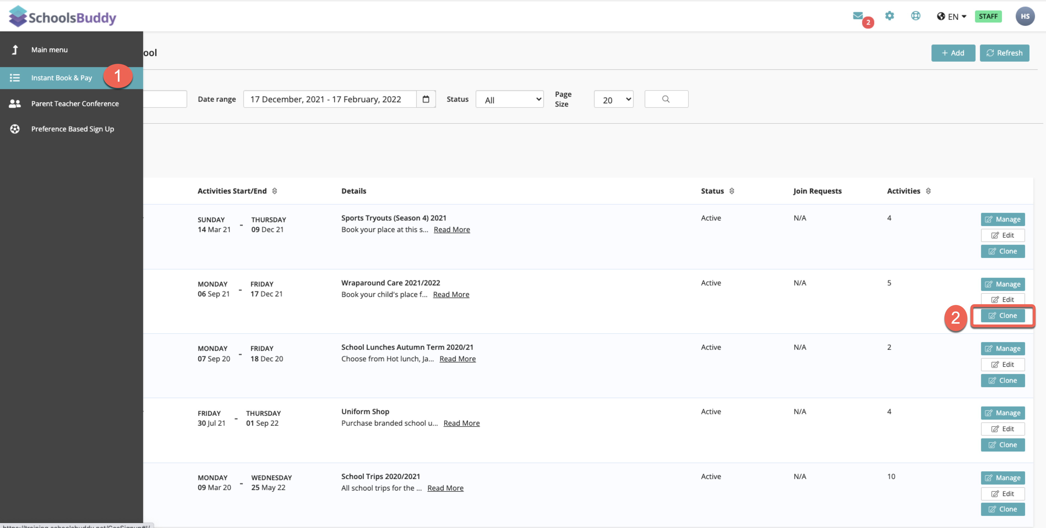Sort by Activities Start/End column arrows
1046x528 pixels.
274,191
